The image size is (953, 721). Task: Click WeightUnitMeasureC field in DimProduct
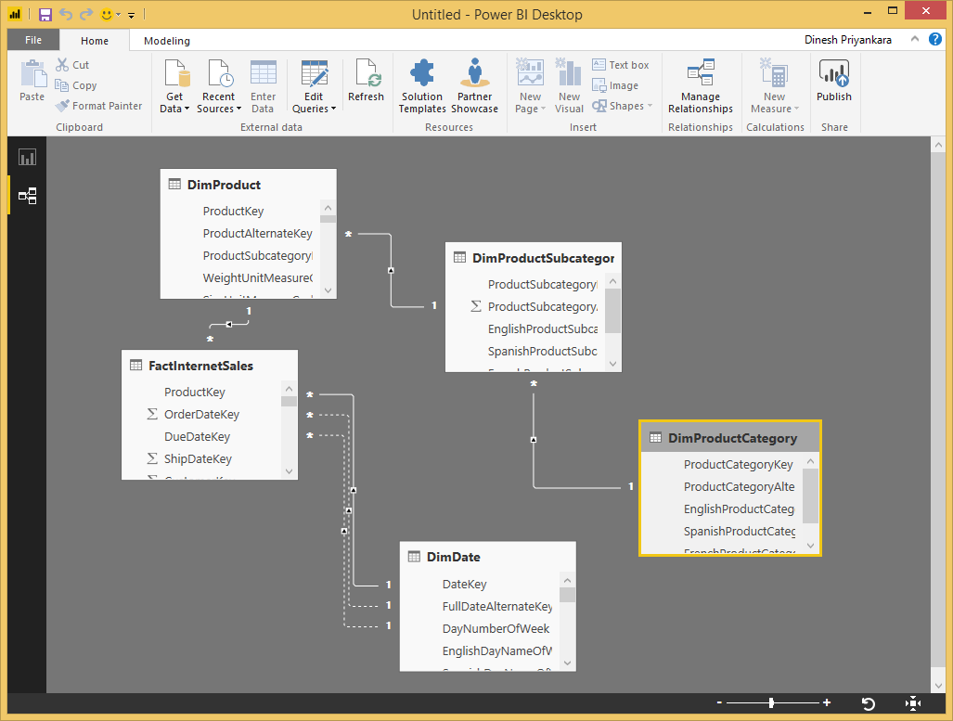pyautogui.click(x=258, y=277)
